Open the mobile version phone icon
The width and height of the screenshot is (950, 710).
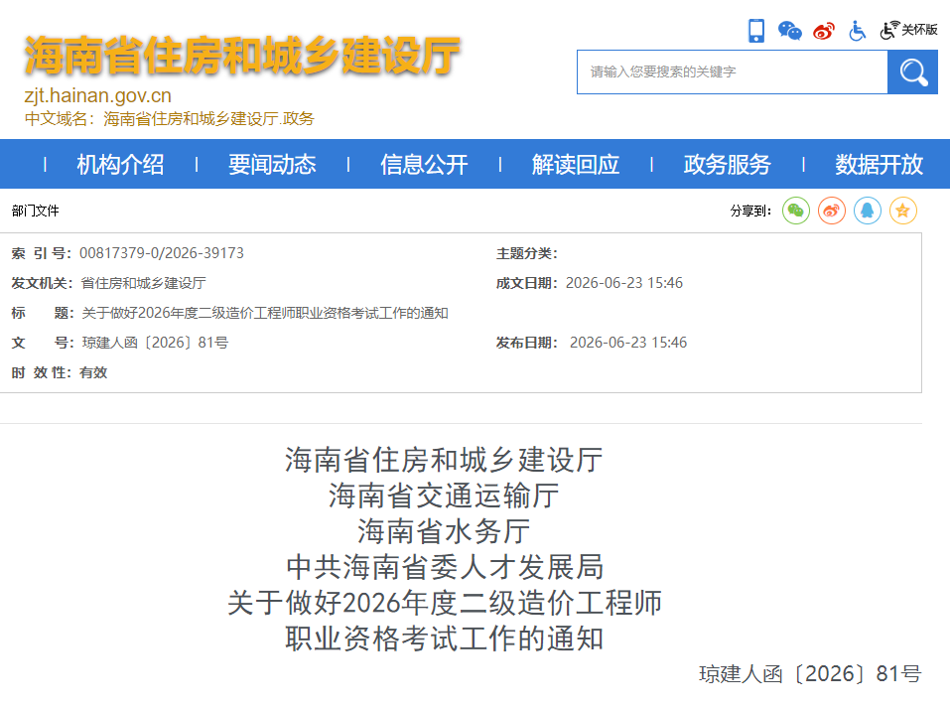click(756, 31)
